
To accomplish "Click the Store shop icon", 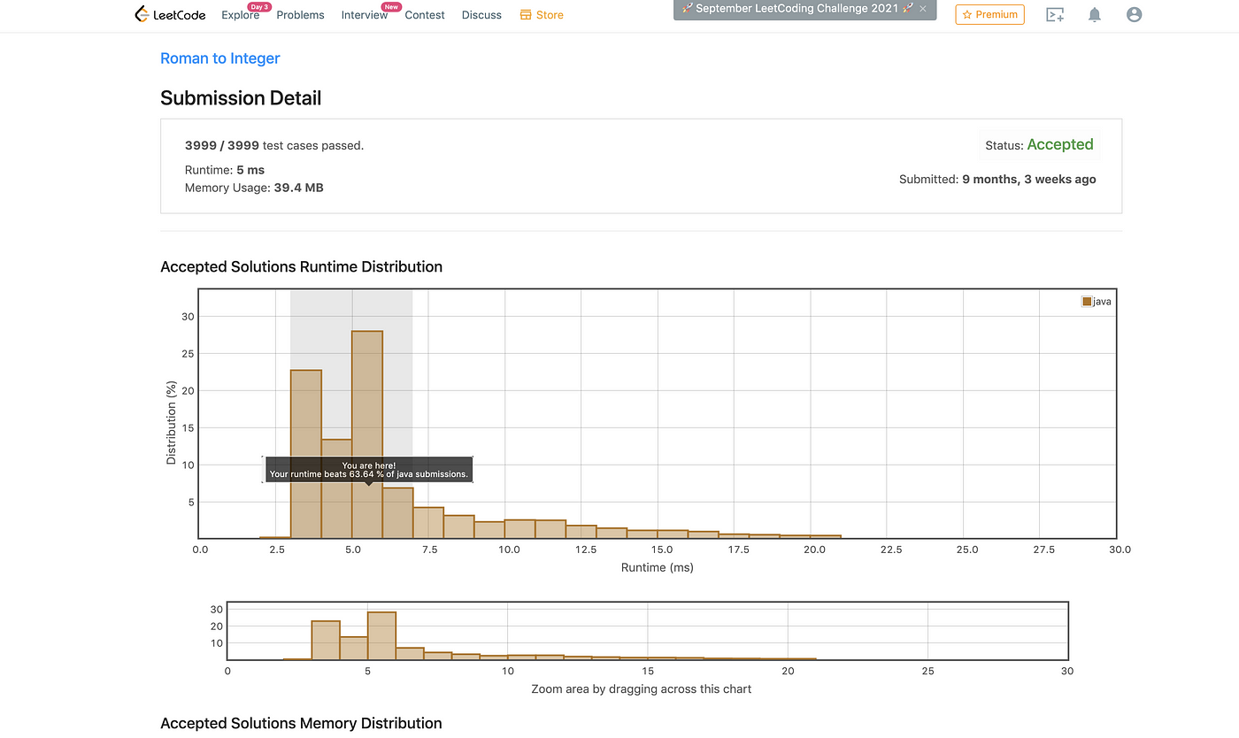I will coord(526,15).
